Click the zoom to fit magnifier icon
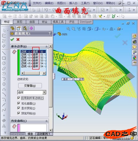This screenshot has width=138, height=141. click(68, 29)
